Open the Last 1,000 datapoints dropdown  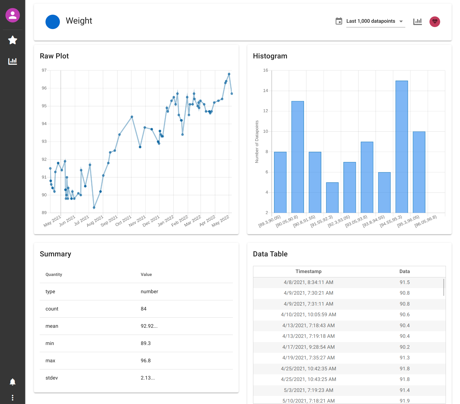[376, 21]
